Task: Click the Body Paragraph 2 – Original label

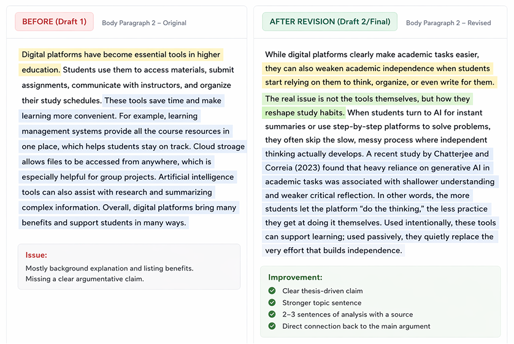Action: [144, 23]
